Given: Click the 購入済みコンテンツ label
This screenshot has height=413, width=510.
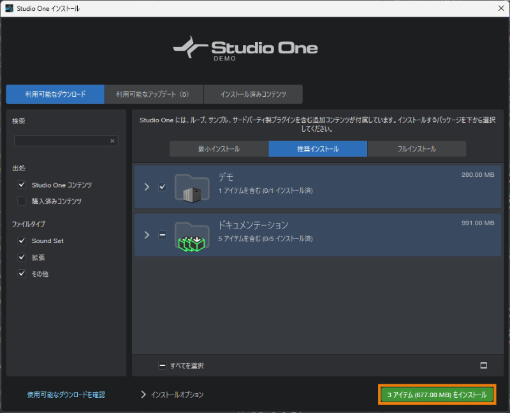Looking at the screenshot, I should point(57,201).
